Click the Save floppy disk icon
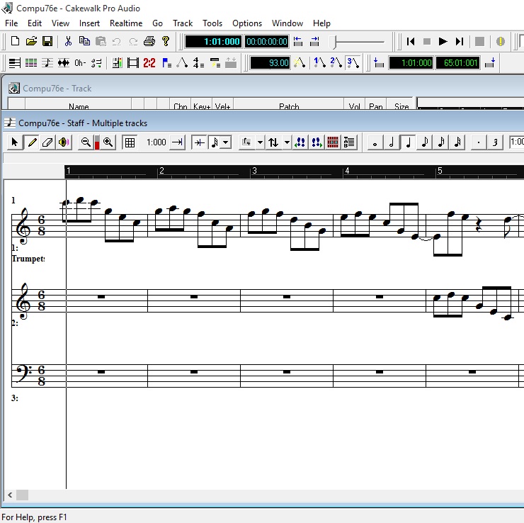The height and width of the screenshot is (523, 524). pyautogui.click(x=47, y=42)
